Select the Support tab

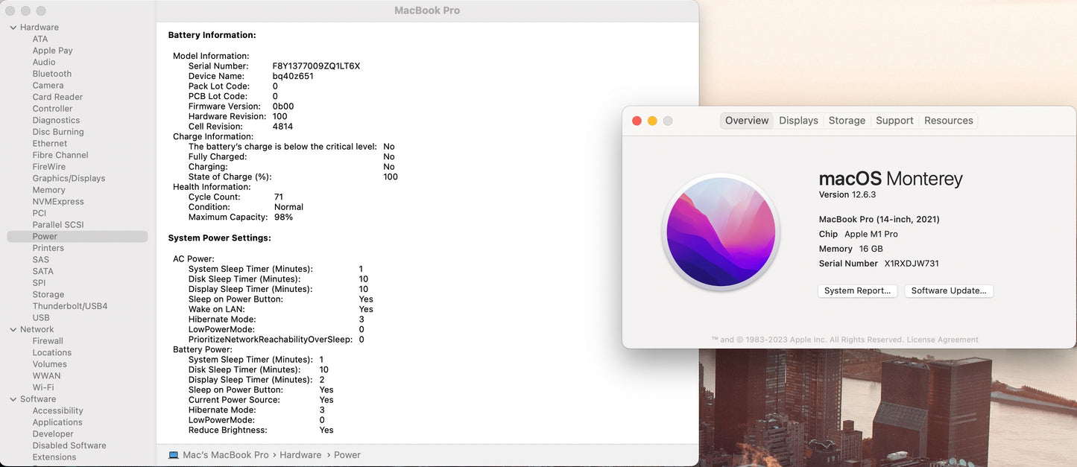894,121
